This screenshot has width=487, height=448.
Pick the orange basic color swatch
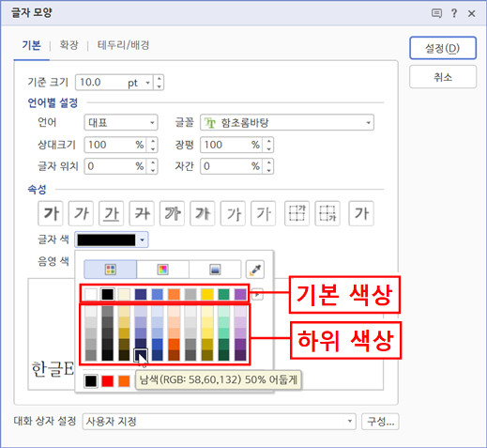[174, 294]
